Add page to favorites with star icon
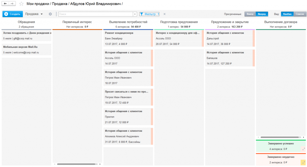The width and height of the screenshot is (307, 167). (21, 4)
